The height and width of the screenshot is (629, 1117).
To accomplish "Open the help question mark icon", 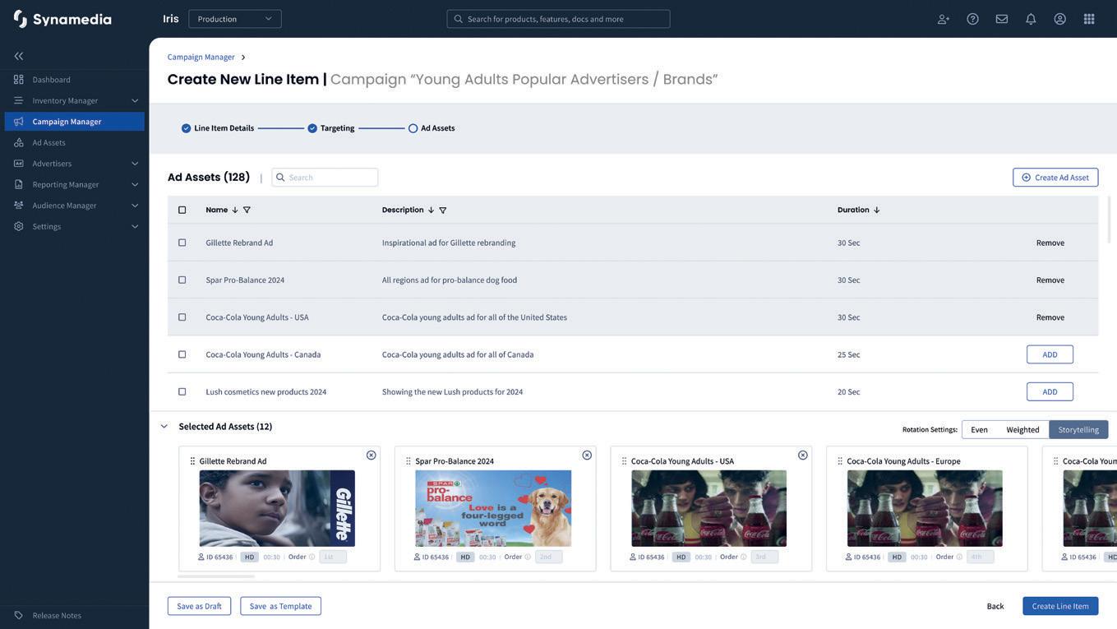I will 973,19.
